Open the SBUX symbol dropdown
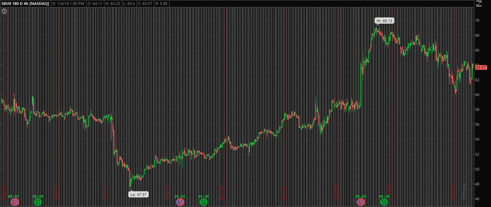491x207 pixels. 6,3
